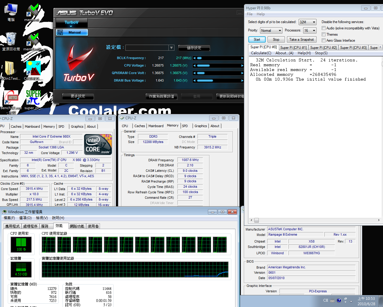Open the Calculate(C) menu in Super PI
Screen dimensions: 383x307
point(261,53)
